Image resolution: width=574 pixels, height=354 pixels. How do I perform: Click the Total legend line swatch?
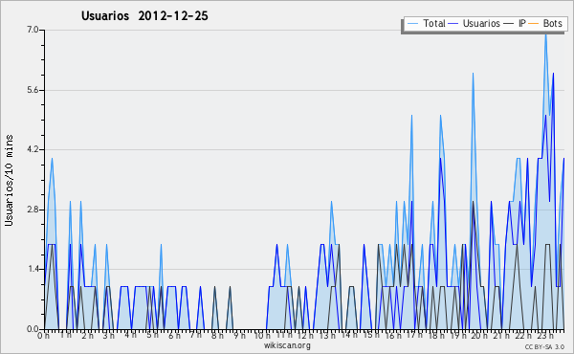412,24
